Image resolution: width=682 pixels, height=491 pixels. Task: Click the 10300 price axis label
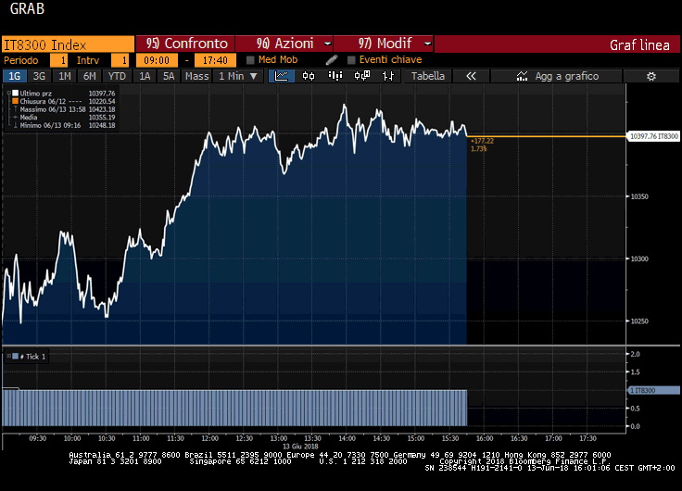coord(639,258)
